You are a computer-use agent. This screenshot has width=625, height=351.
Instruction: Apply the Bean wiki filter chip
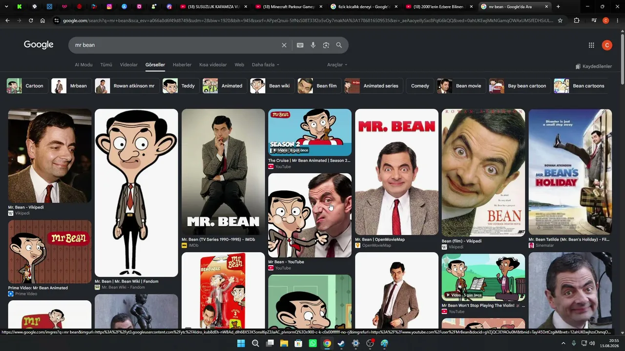[x=272, y=86]
